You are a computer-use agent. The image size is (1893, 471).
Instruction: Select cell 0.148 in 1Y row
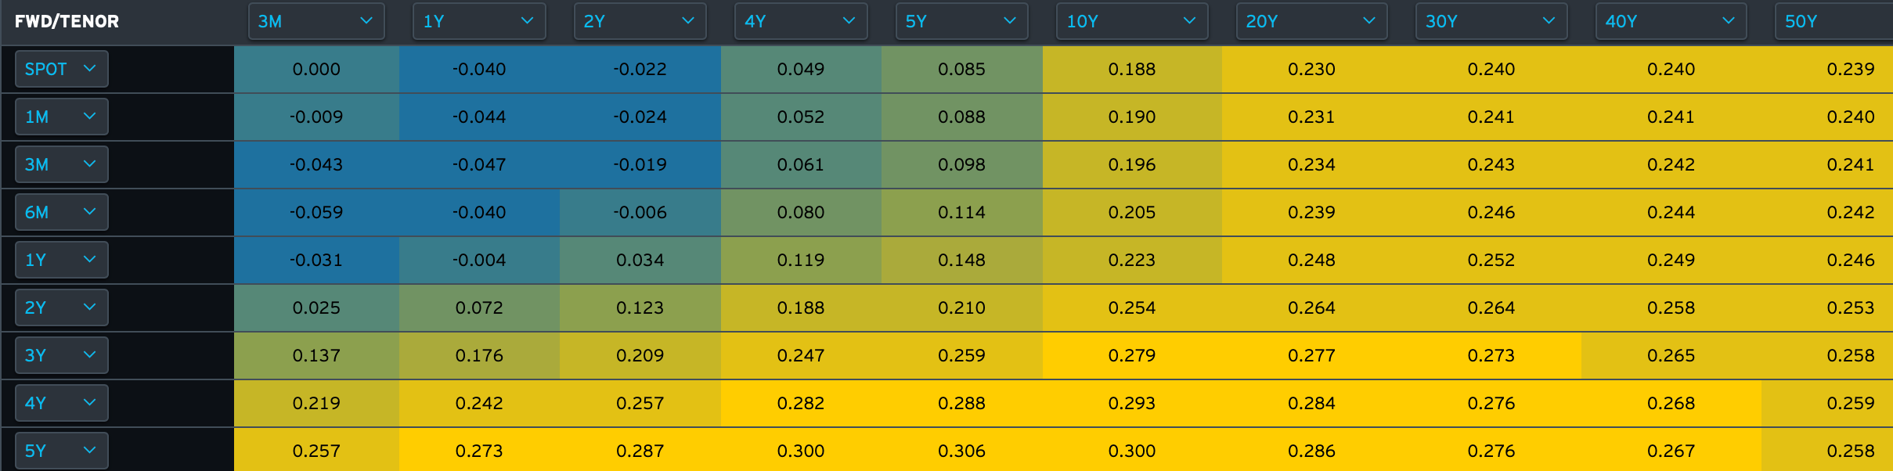(962, 260)
